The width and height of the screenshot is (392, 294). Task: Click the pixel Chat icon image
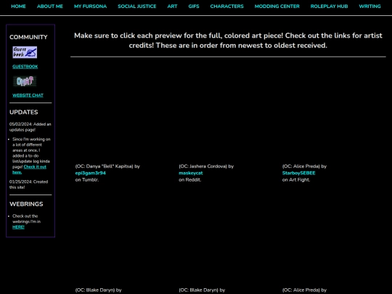click(x=25, y=81)
